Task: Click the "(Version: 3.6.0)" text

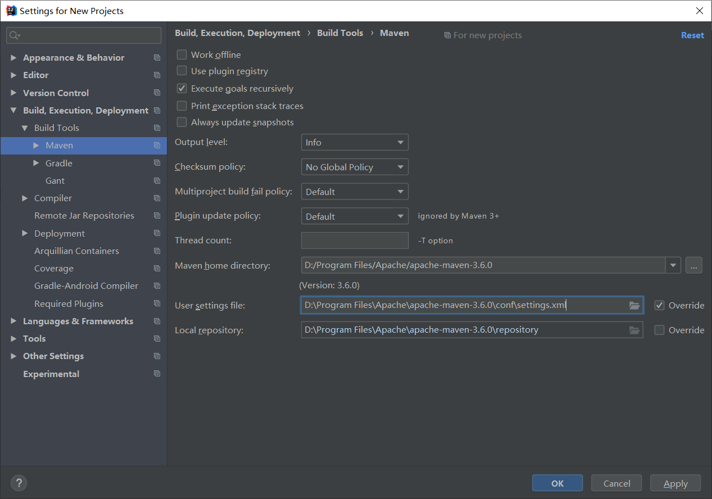Action: 329,285
